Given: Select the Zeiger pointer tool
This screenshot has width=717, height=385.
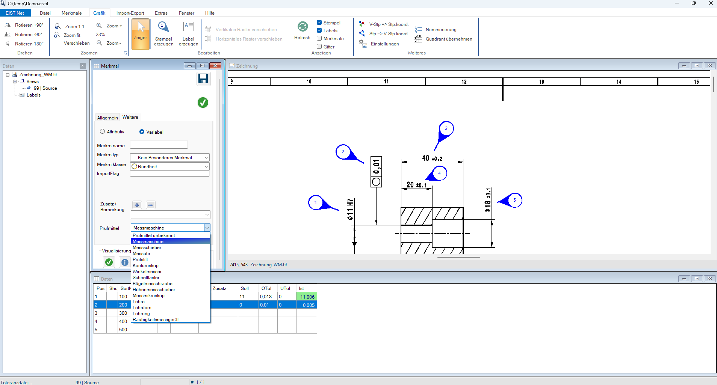Looking at the screenshot, I should click(141, 34).
